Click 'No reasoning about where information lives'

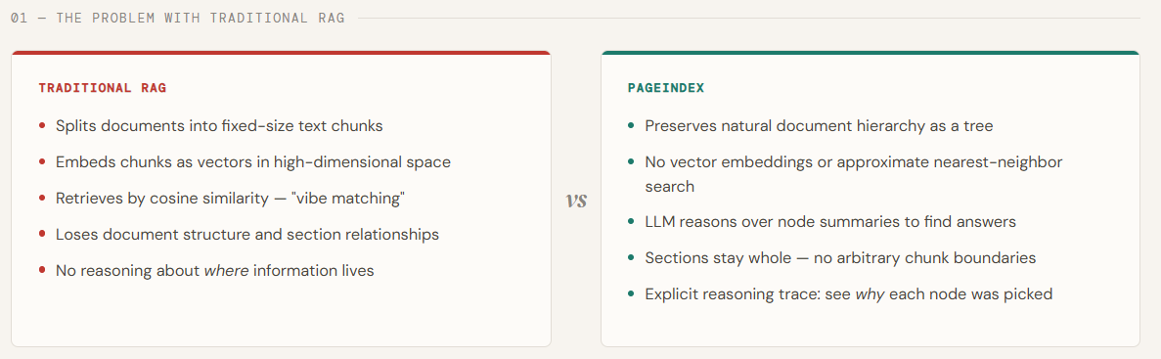point(215,270)
